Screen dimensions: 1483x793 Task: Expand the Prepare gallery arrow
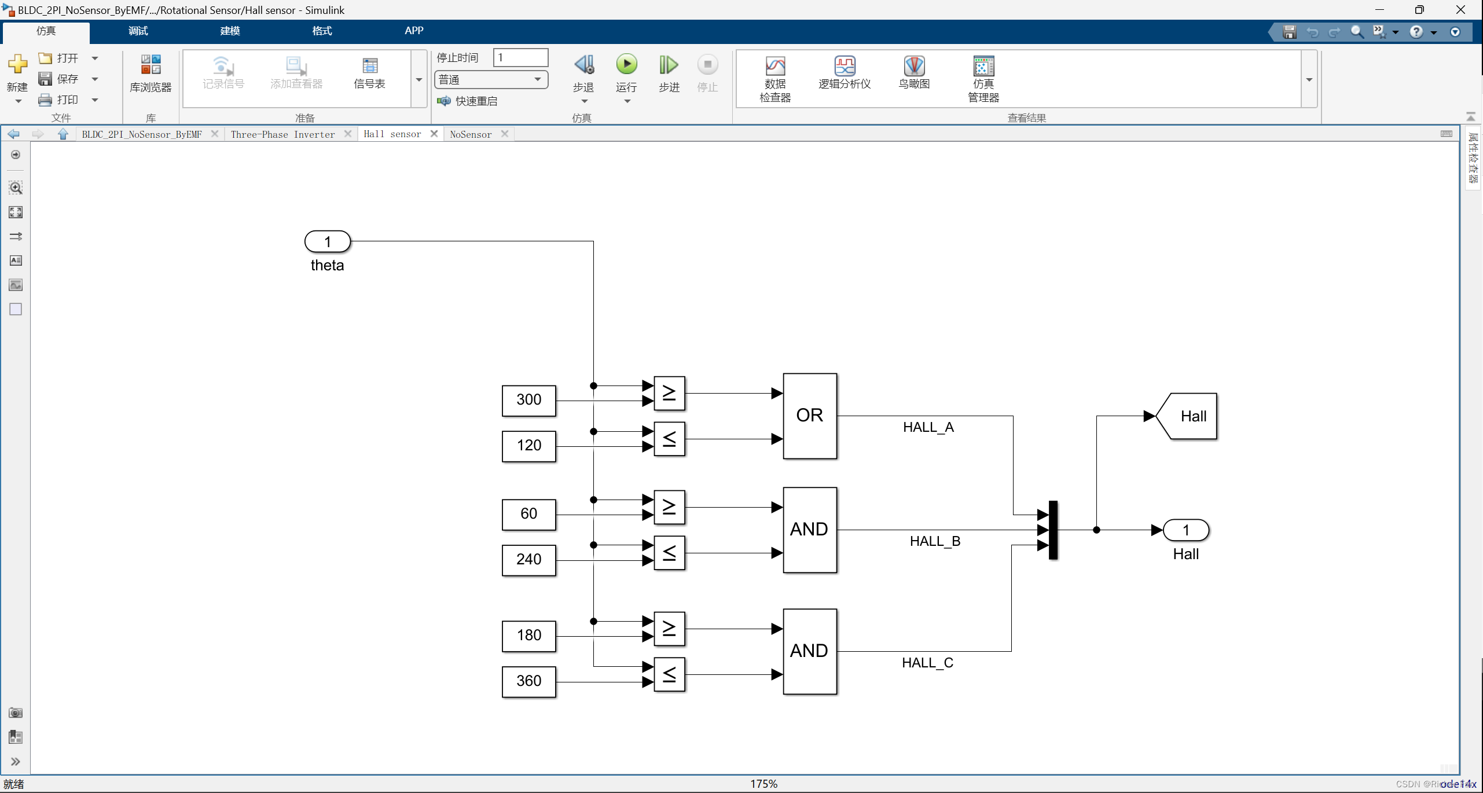click(419, 79)
